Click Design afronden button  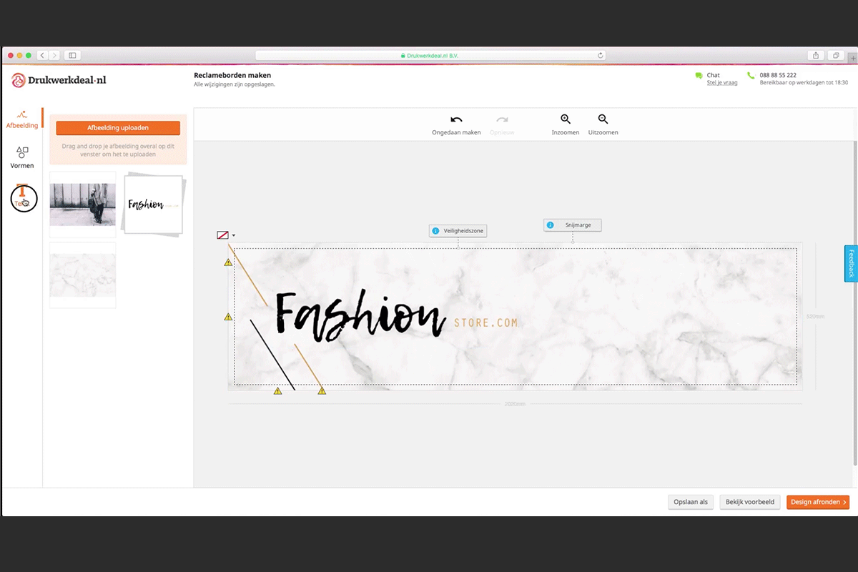tap(818, 502)
